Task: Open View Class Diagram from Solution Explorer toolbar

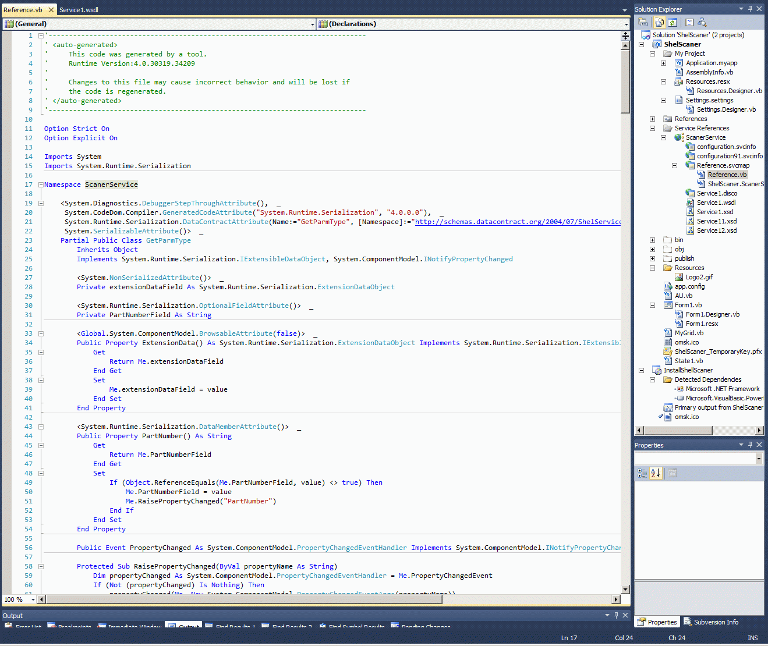Action: point(702,22)
